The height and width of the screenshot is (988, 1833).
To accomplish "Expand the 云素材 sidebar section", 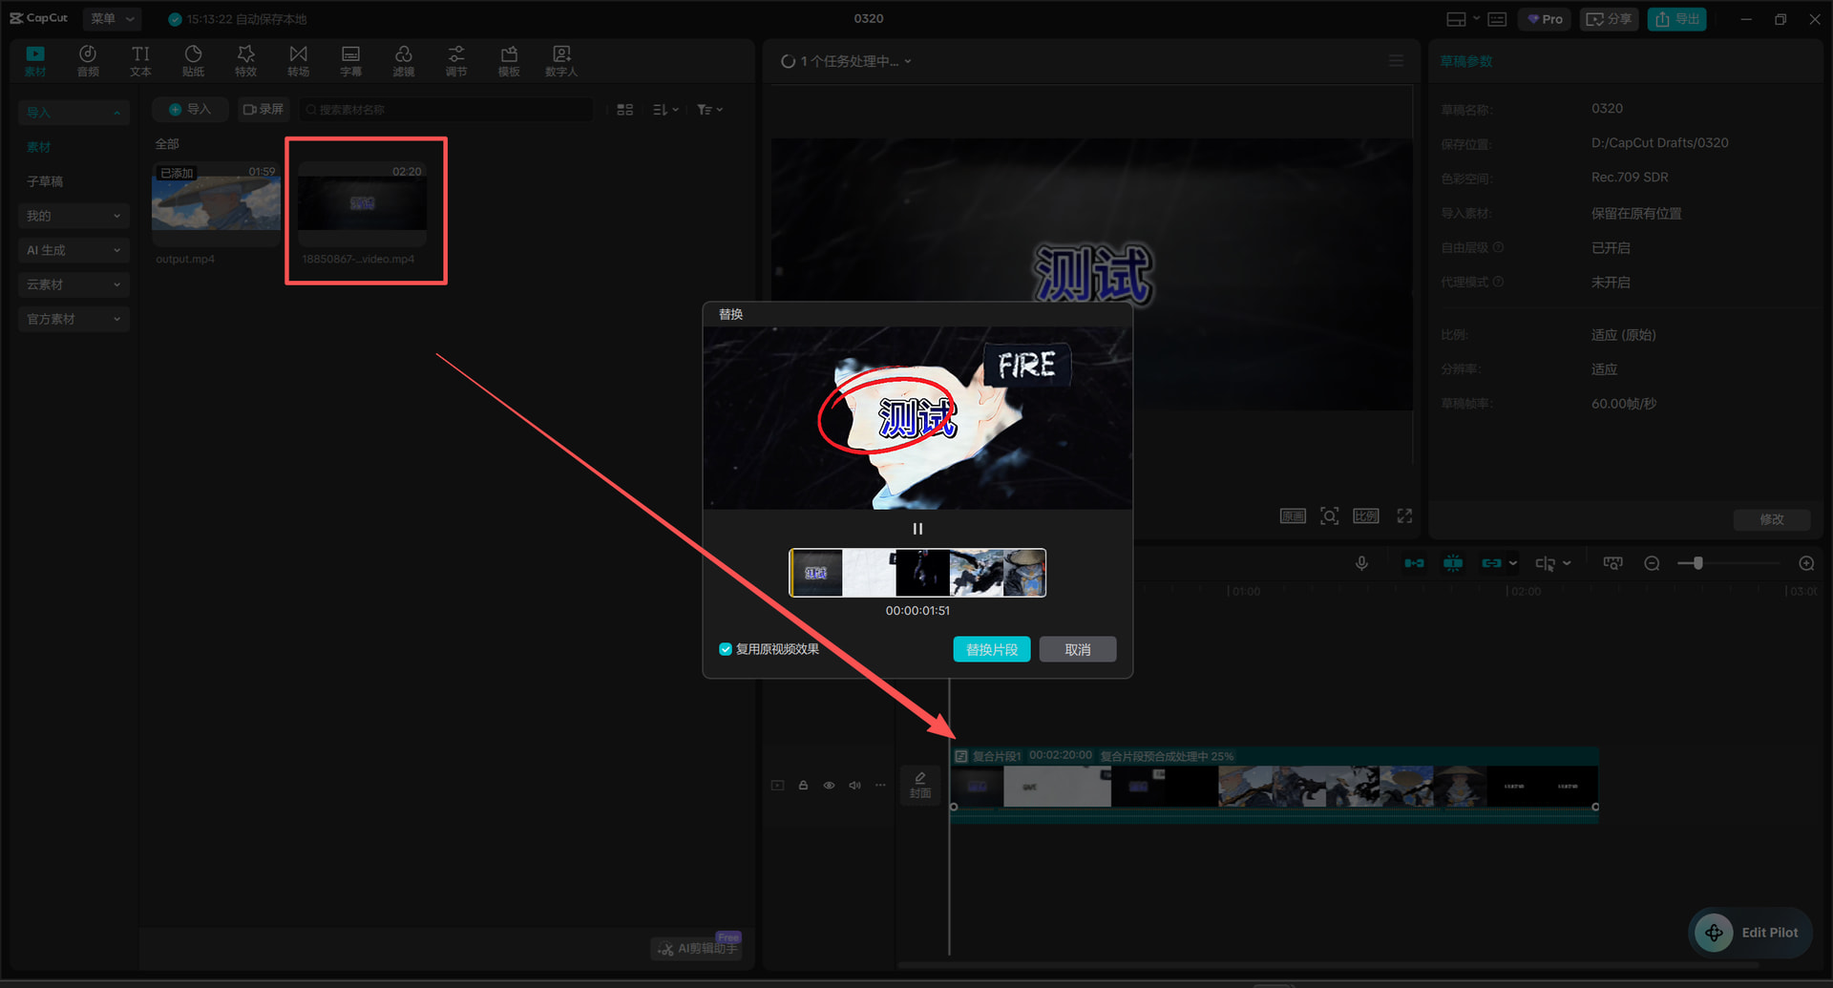I will tap(74, 284).
